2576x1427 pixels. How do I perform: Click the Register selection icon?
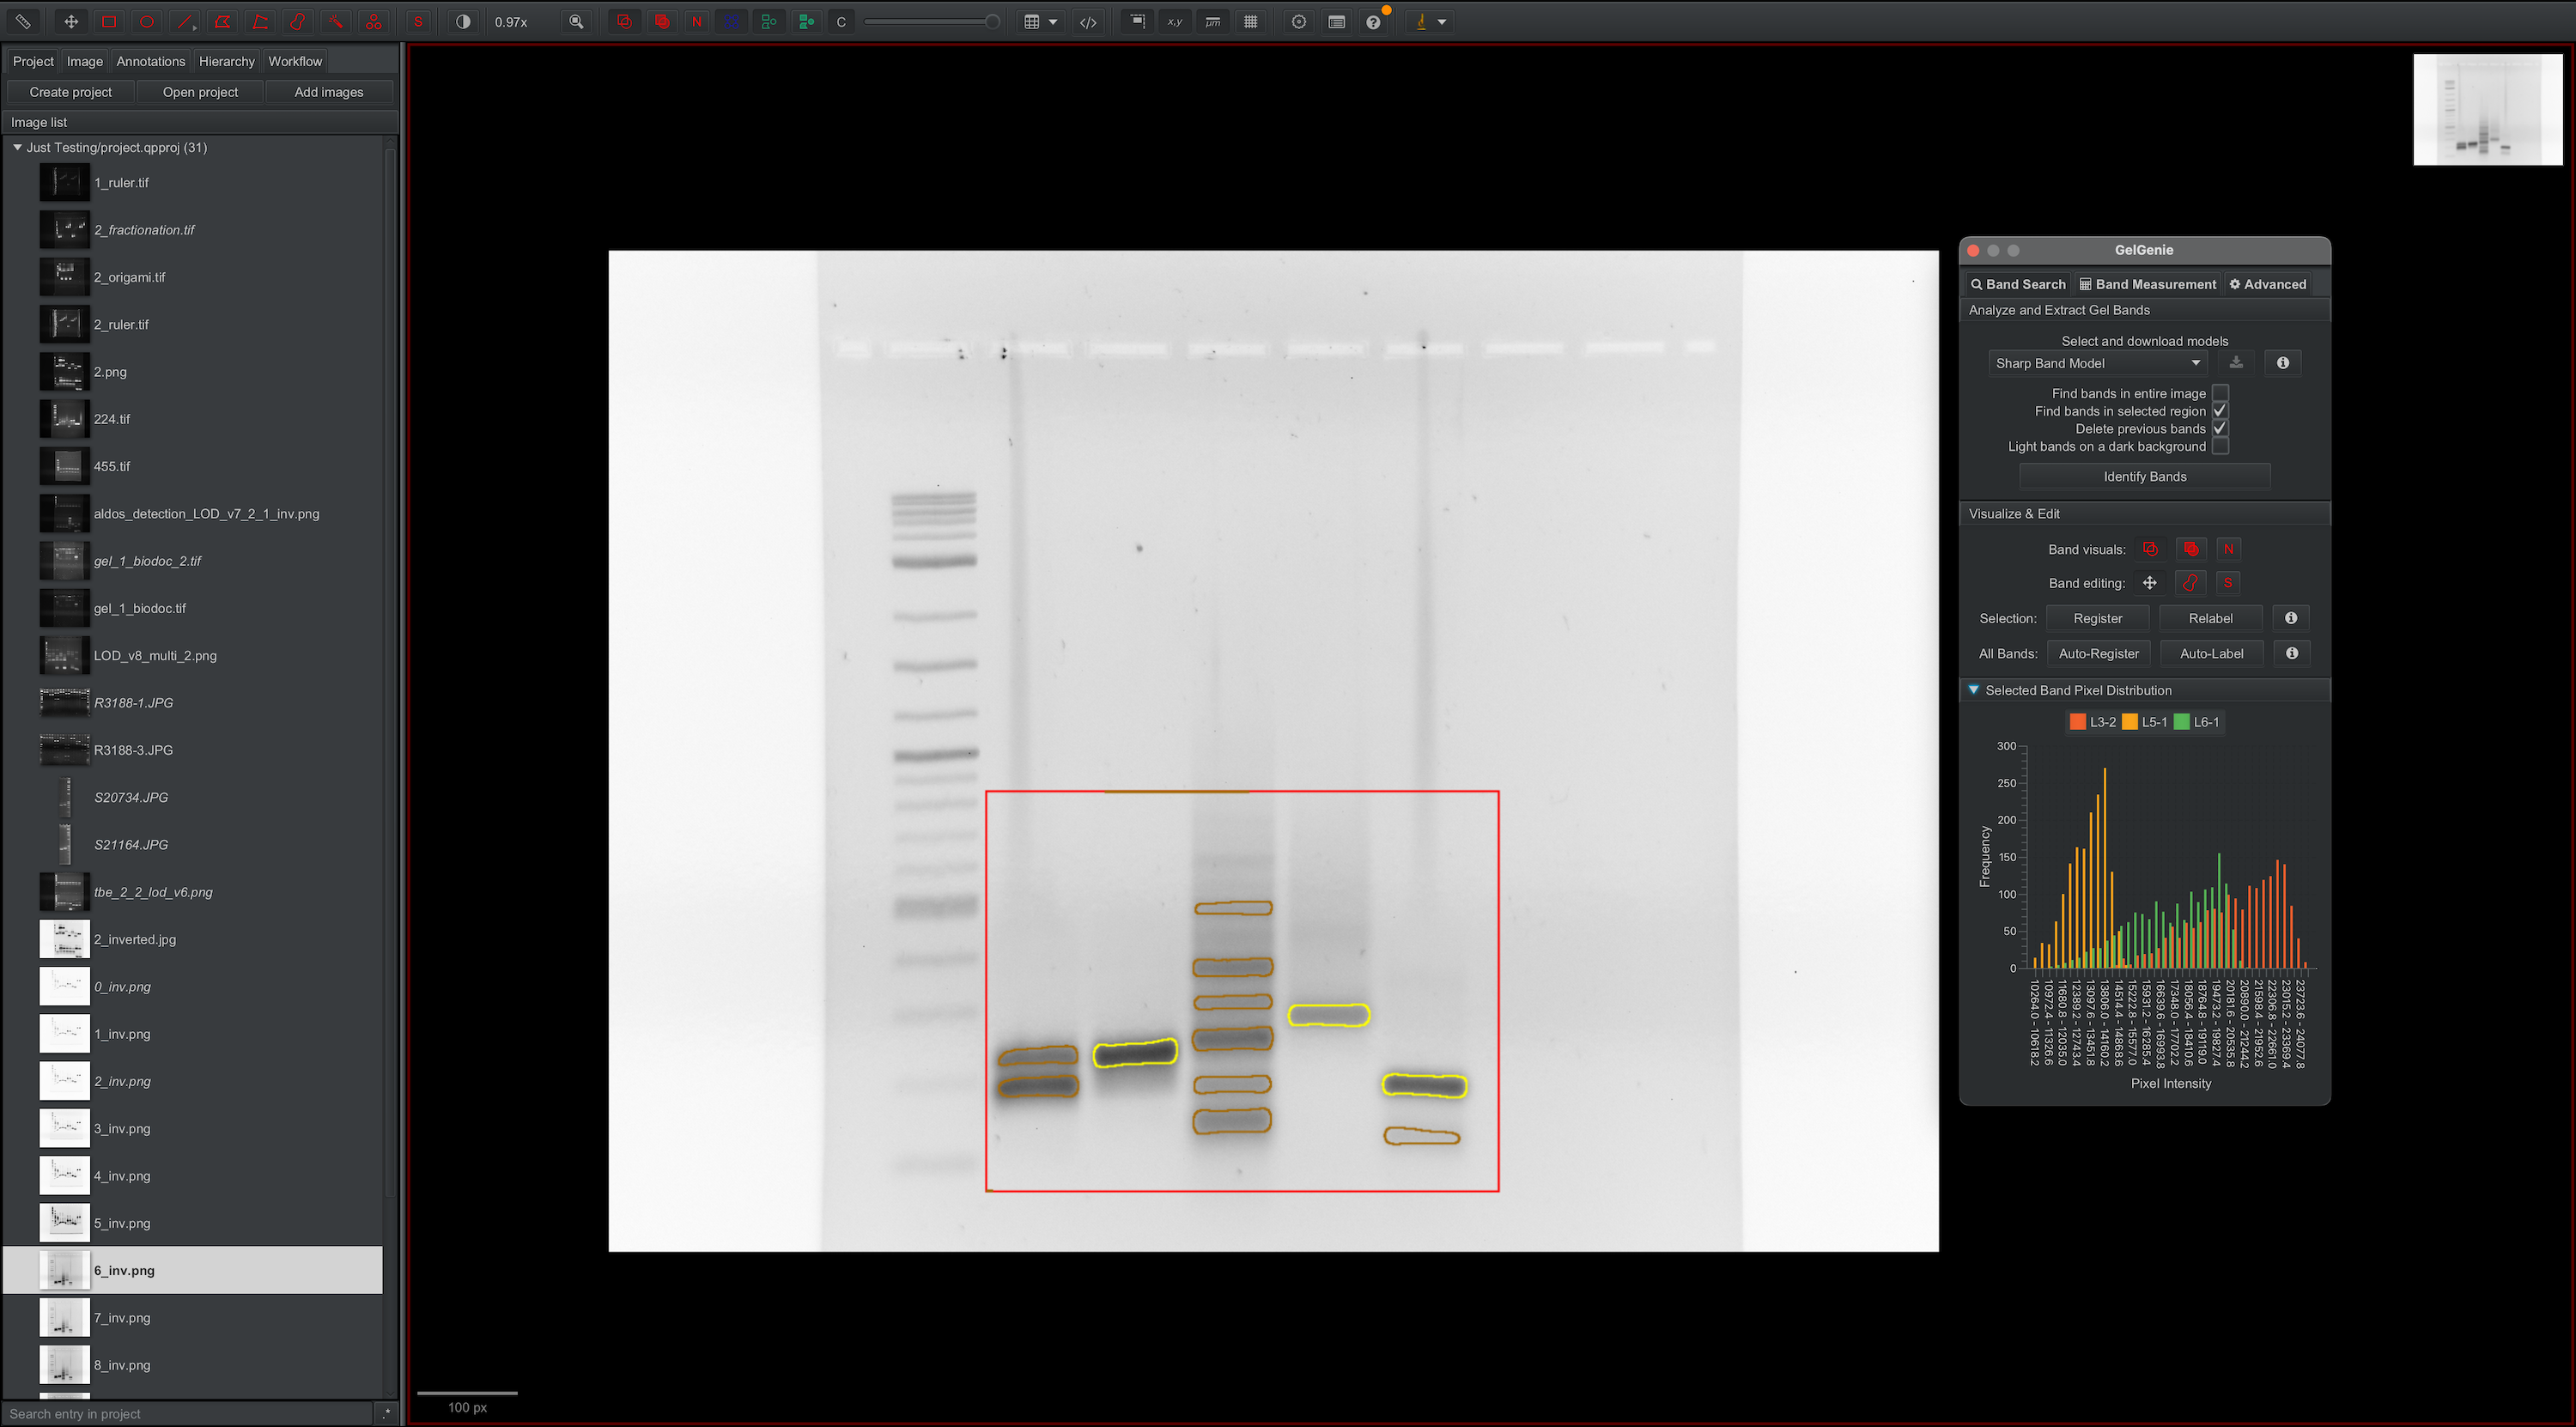(2098, 618)
